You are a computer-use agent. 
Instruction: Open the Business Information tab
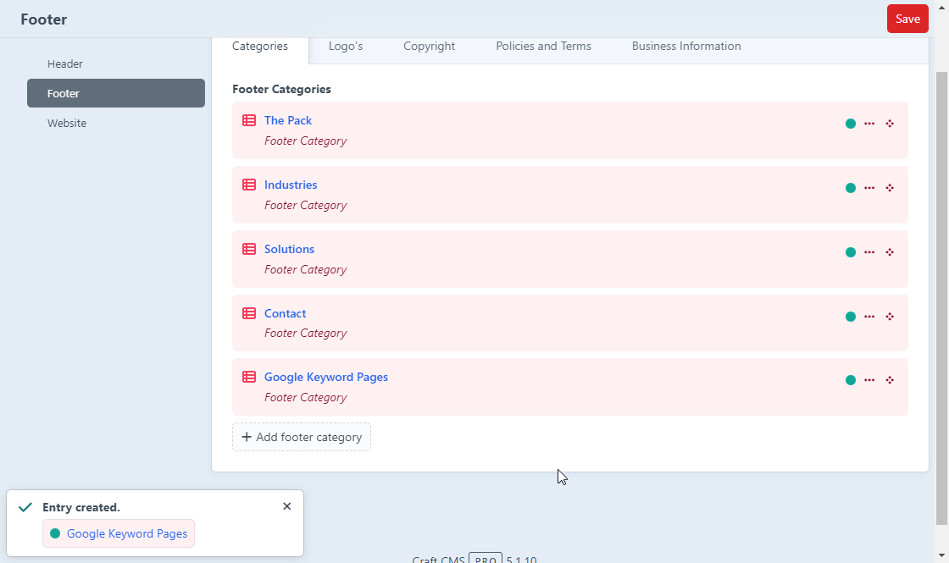[685, 47]
